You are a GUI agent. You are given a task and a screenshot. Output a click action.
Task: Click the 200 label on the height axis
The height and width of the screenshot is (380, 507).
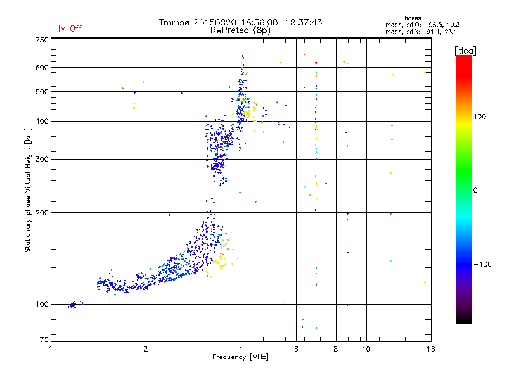(42, 213)
